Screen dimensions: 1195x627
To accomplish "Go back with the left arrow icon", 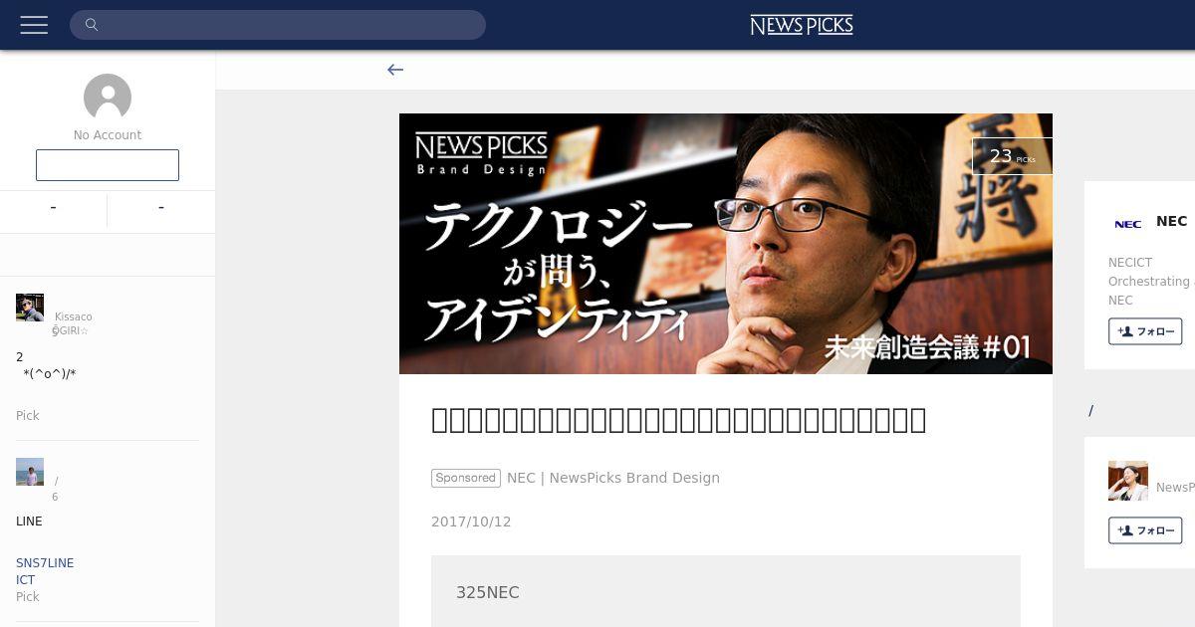I will coord(395,70).
